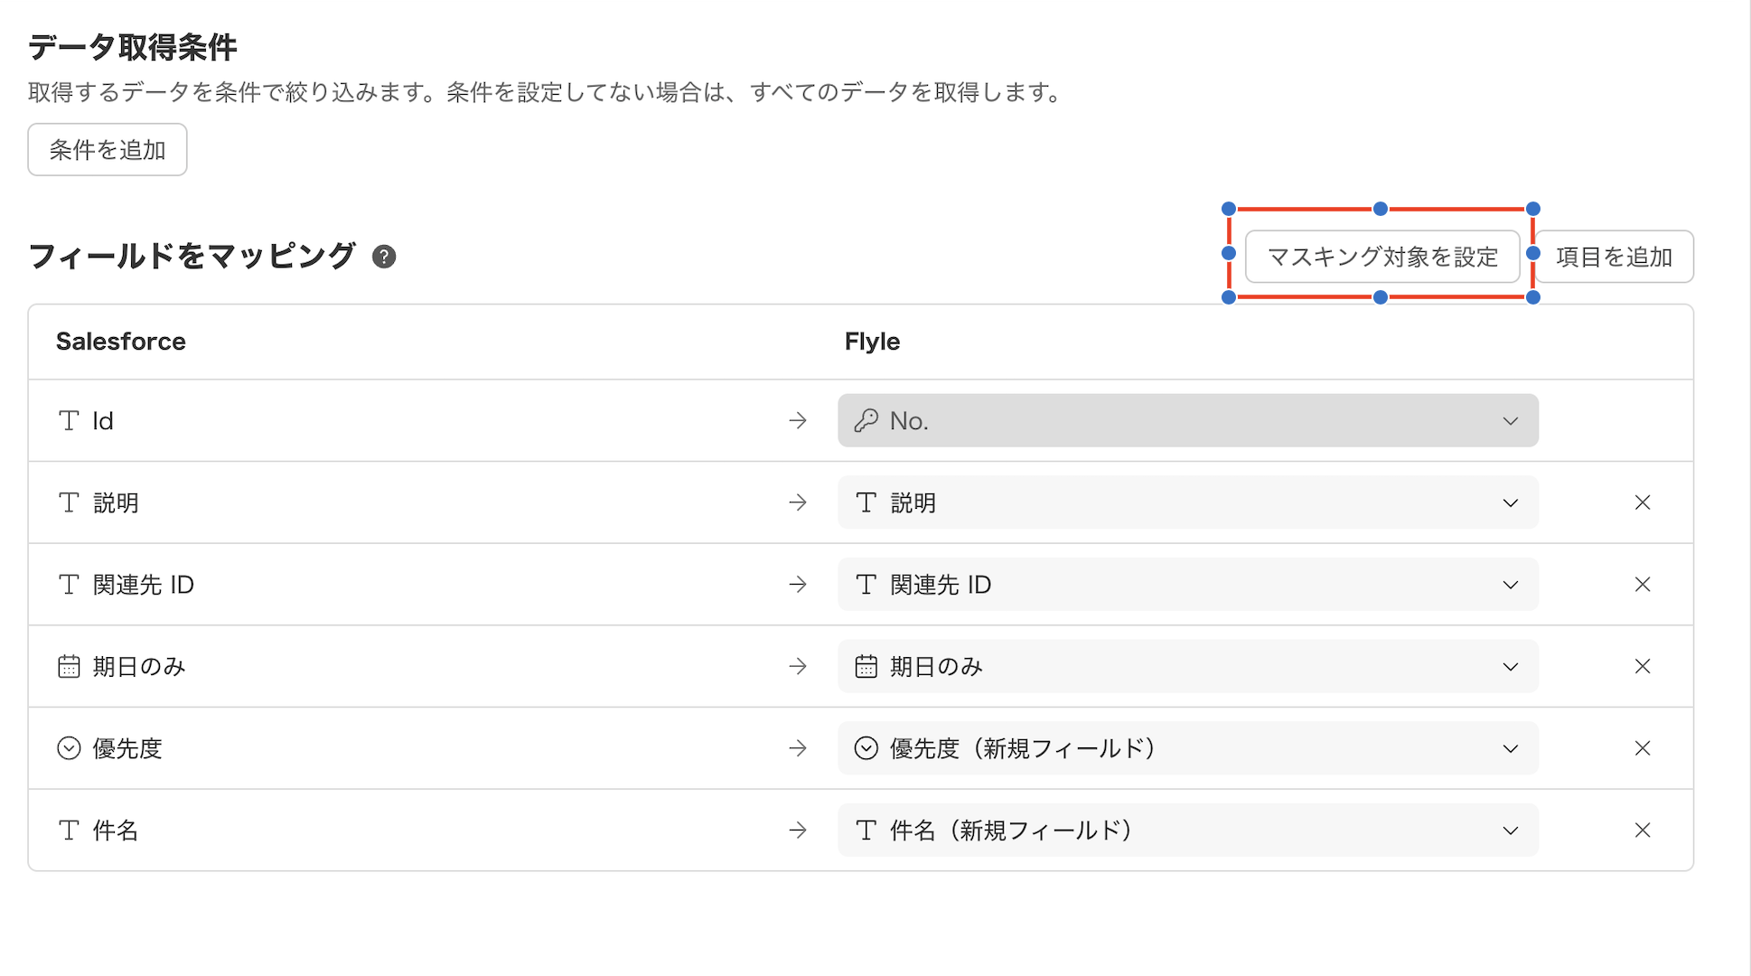Screen dimensions: 1751x976
Task: Click the circle-chevron icon beside Salesforce 優先度
Action: click(69, 748)
